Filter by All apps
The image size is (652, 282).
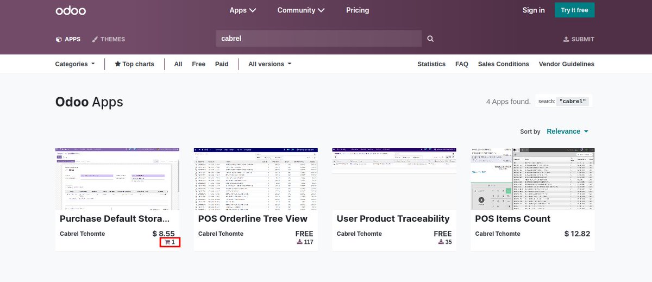click(x=178, y=64)
